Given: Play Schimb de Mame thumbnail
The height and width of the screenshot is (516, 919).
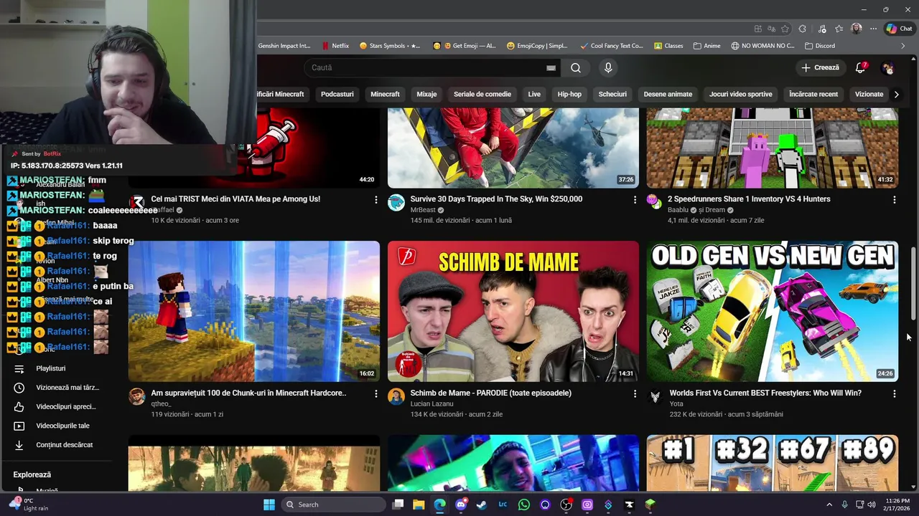Looking at the screenshot, I should tap(513, 311).
